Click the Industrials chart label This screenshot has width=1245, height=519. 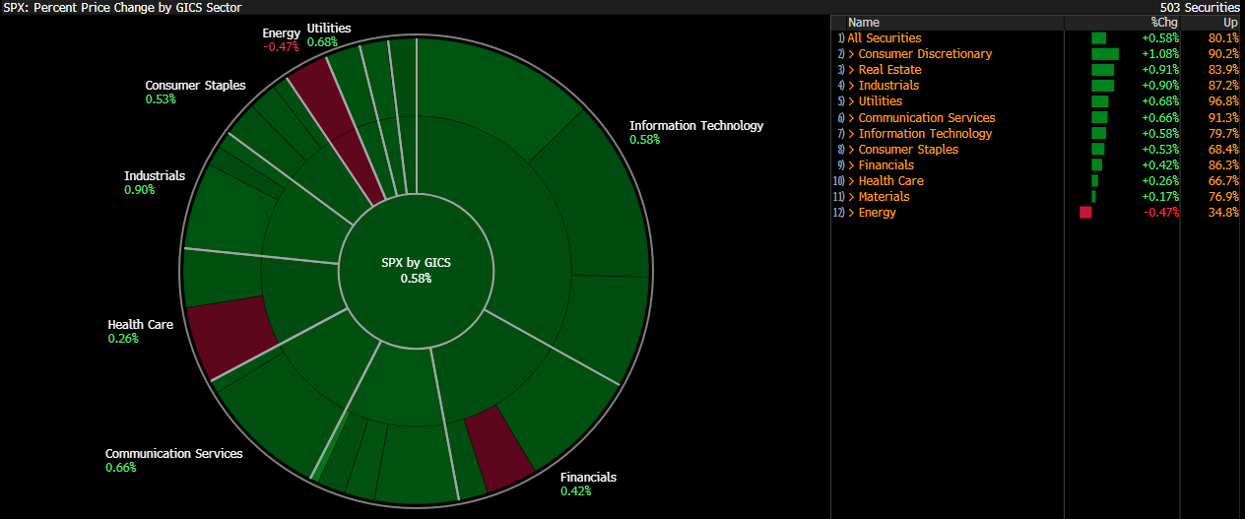(155, 175)
